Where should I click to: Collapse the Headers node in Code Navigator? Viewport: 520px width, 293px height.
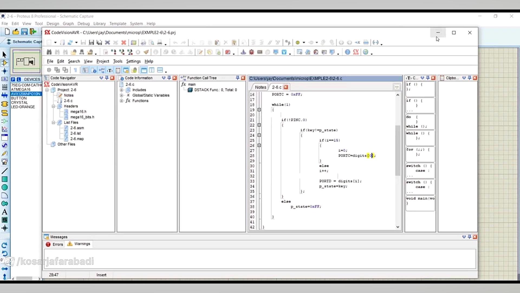pos(53,106)
